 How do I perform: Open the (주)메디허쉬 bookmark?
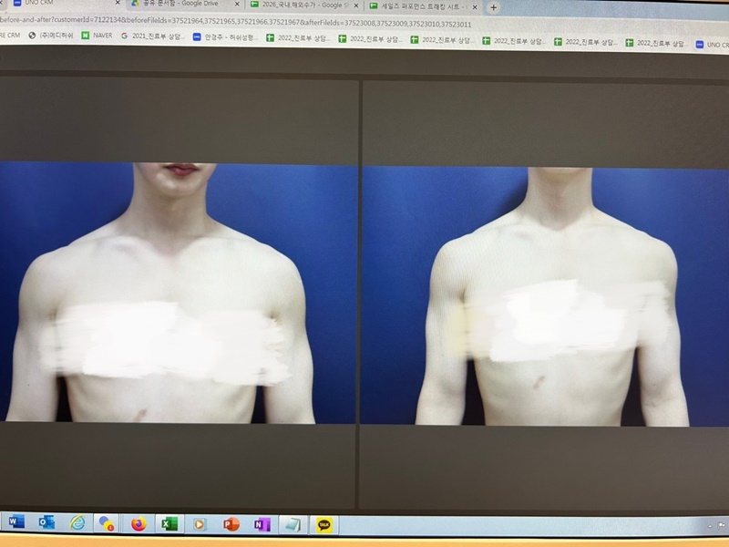51,36
